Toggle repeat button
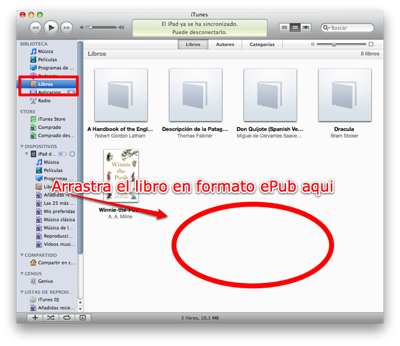The width and height of the screenshot is (400, 346). coord(67,318)
